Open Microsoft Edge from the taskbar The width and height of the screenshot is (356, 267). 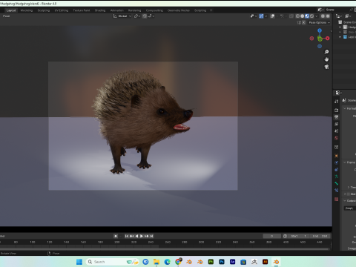point(168,262)
